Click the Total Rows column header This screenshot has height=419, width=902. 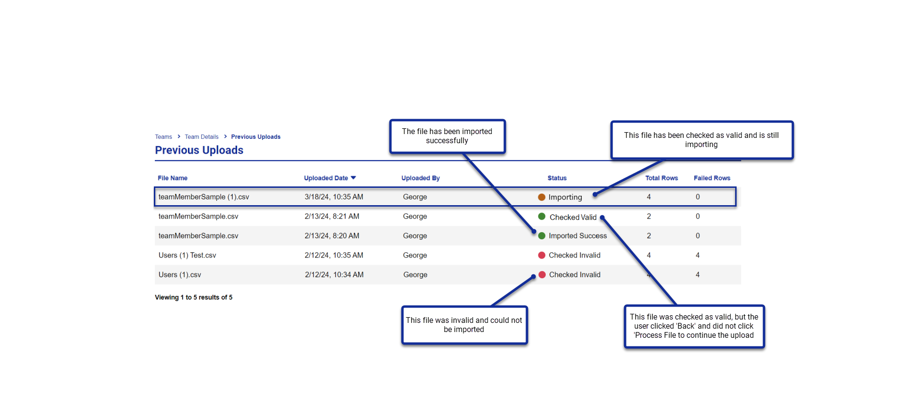point(662,178)
